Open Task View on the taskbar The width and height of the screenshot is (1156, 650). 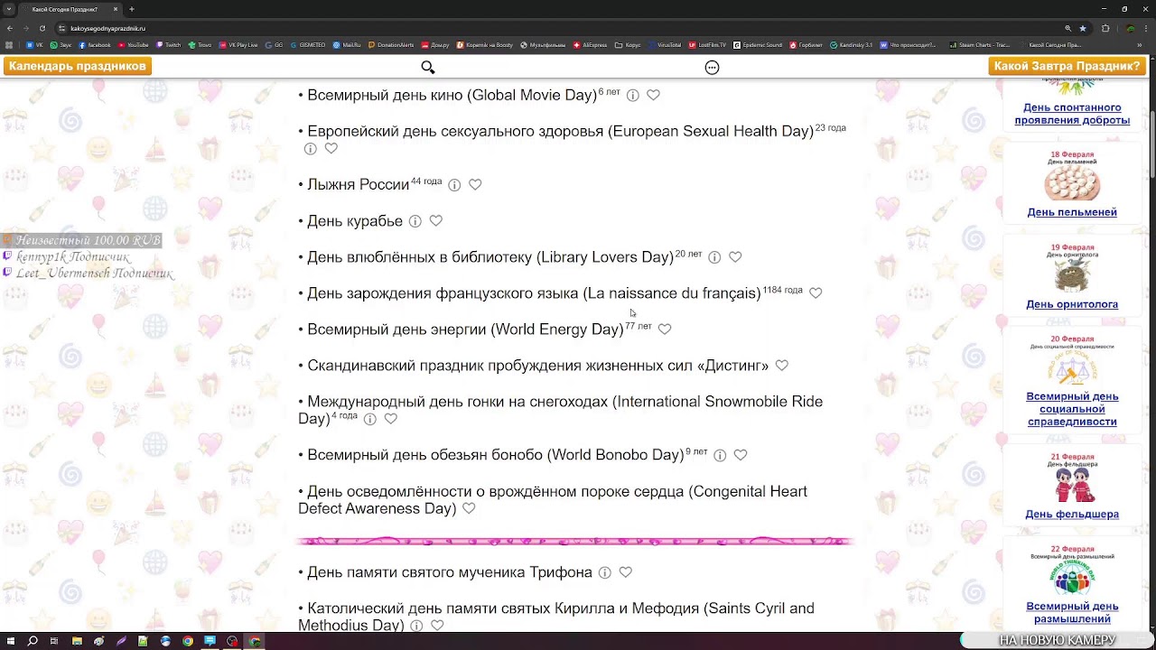pyautogui.click(x=54, y=641)
